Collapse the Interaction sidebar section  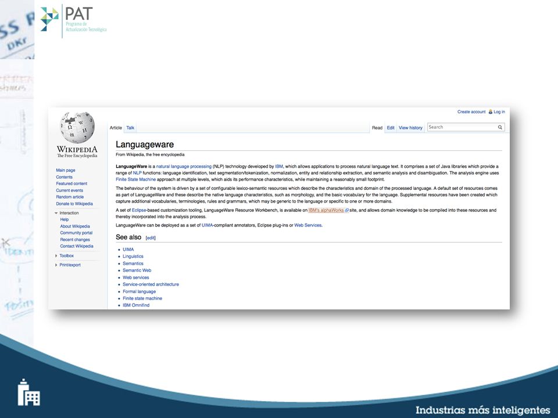pos(56,213)
